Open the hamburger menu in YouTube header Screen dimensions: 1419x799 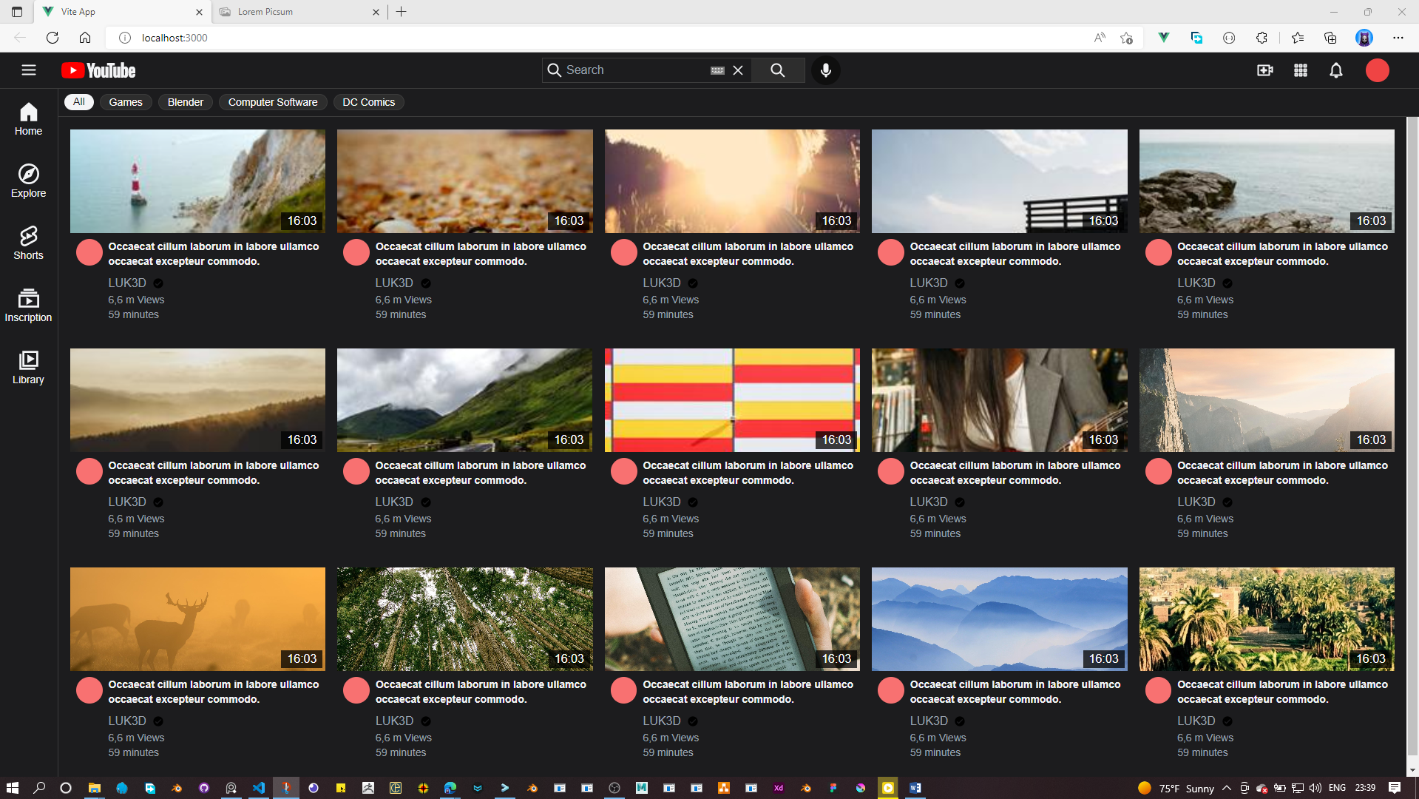(x=29, y=70)
